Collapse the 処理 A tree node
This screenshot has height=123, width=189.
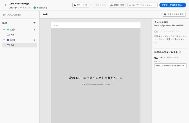click(x=4, y=29)
